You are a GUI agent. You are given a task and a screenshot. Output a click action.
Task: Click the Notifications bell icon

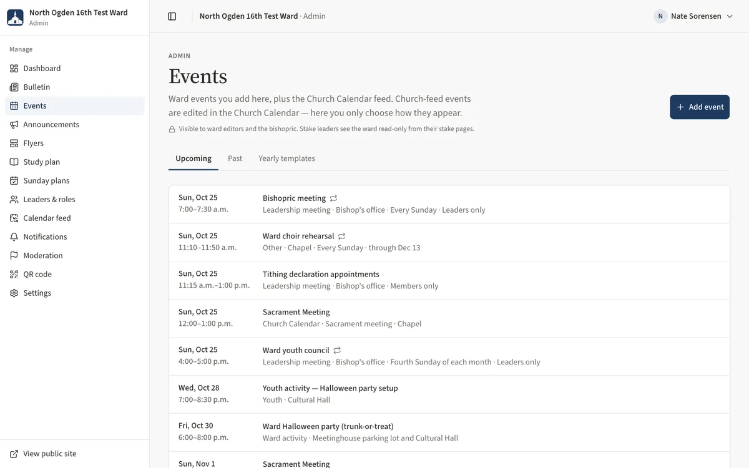coord(14,237)
